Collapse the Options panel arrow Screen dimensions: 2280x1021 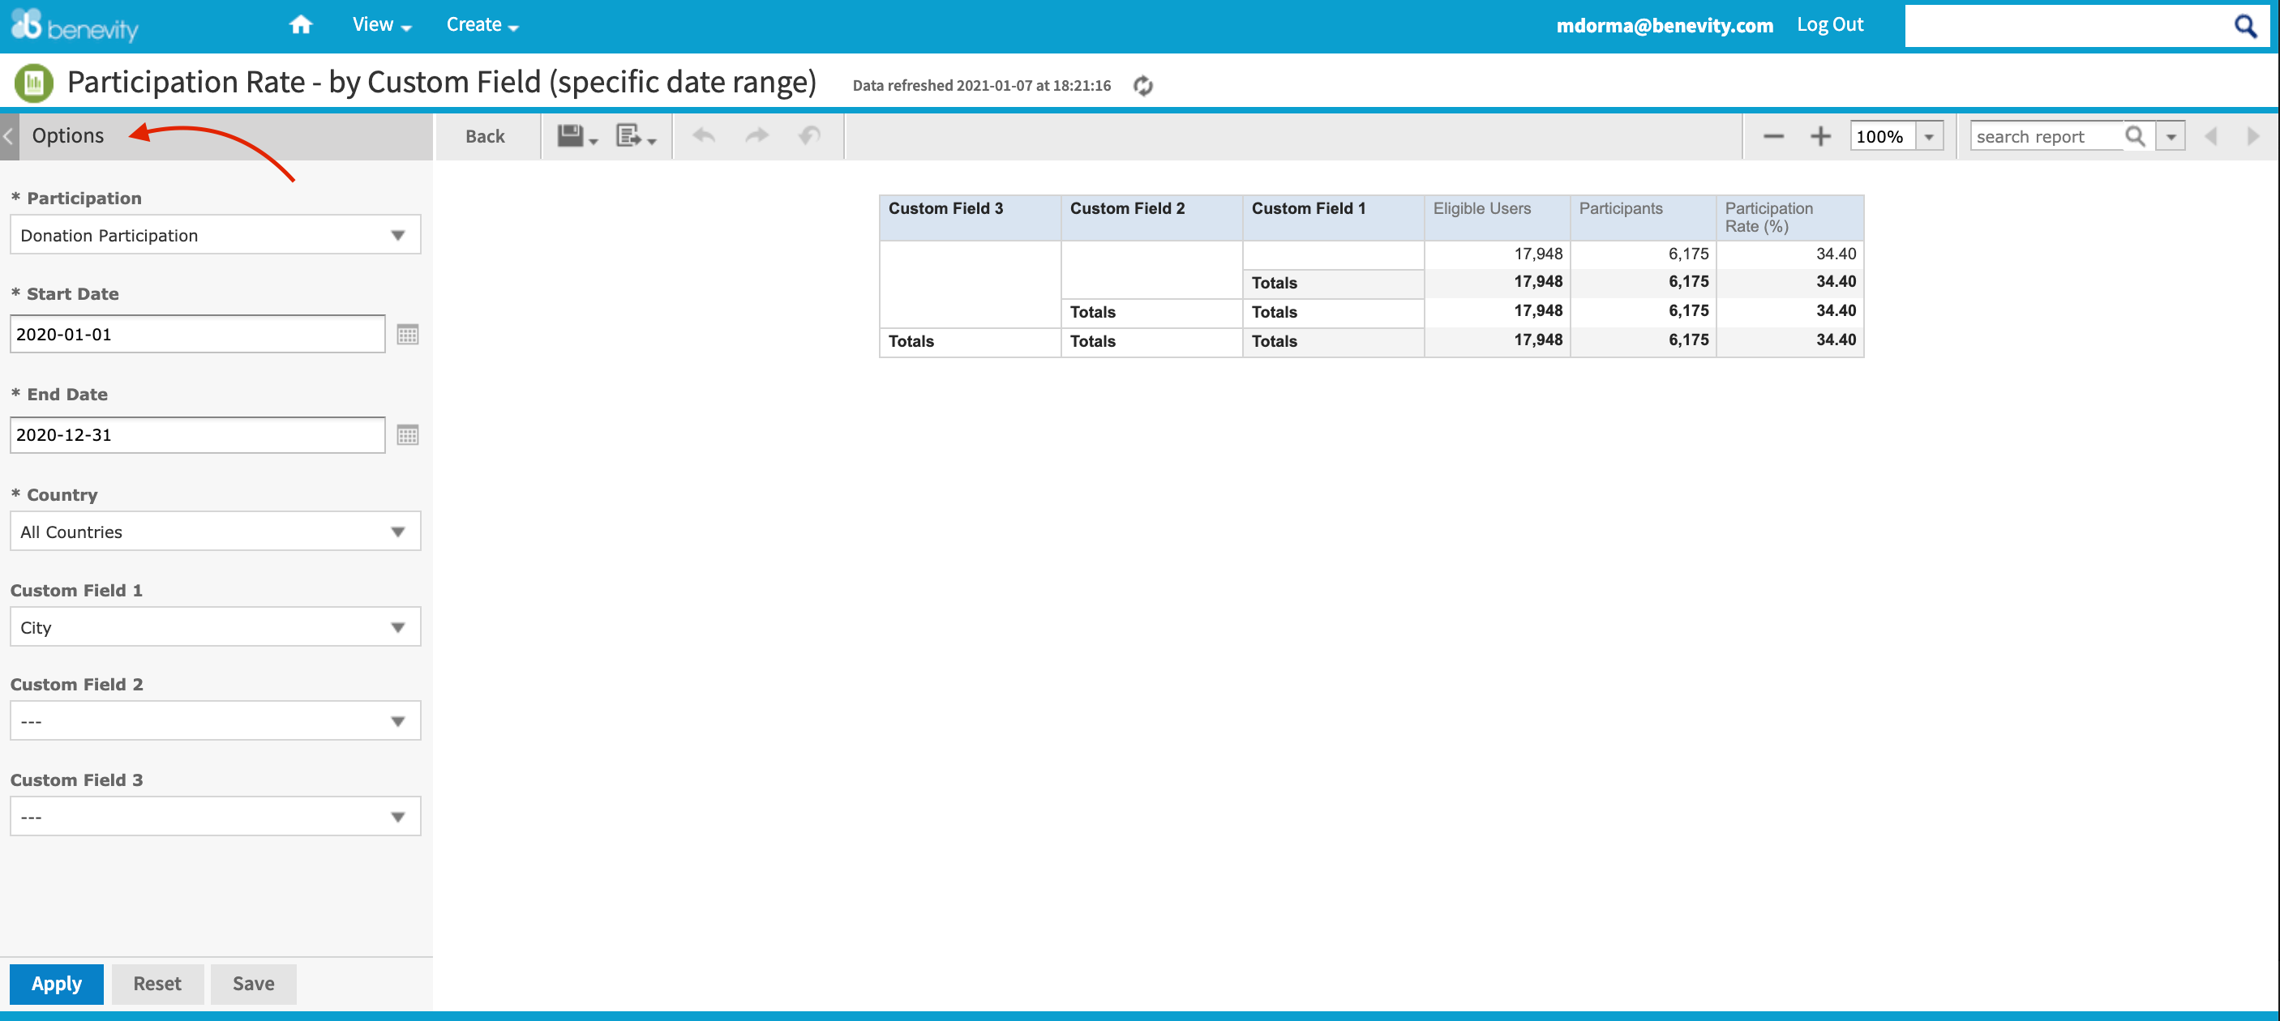pyautogui.click(x=9, y=136)
